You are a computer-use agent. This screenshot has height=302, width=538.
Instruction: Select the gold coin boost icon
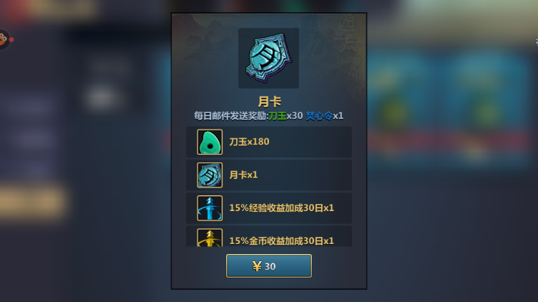[x=210, y=238]
